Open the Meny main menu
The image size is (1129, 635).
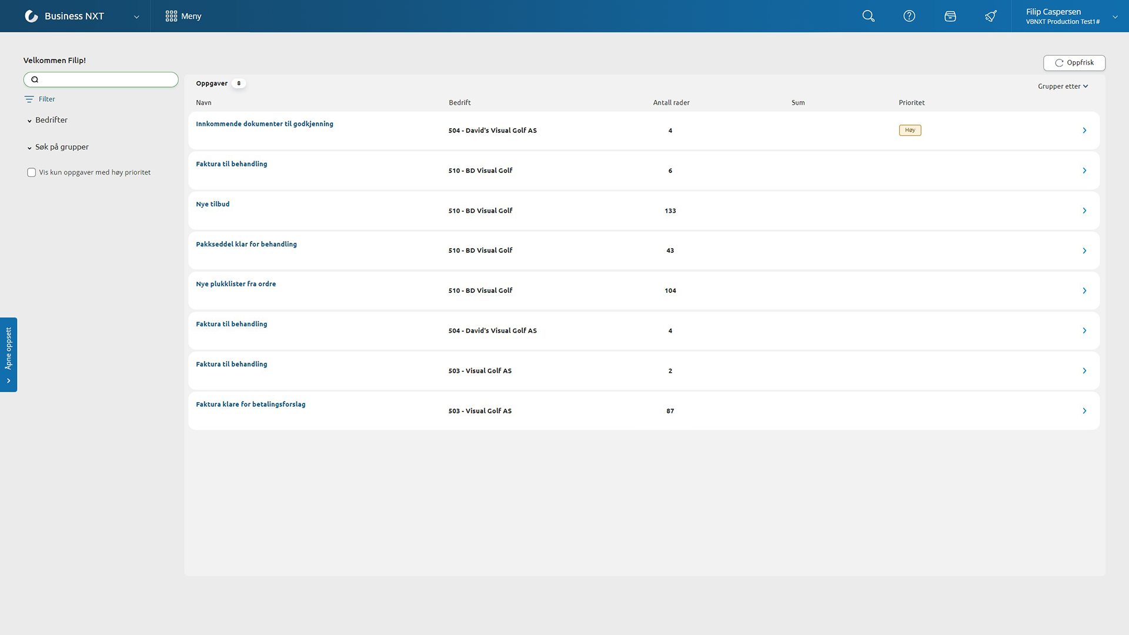183,16
